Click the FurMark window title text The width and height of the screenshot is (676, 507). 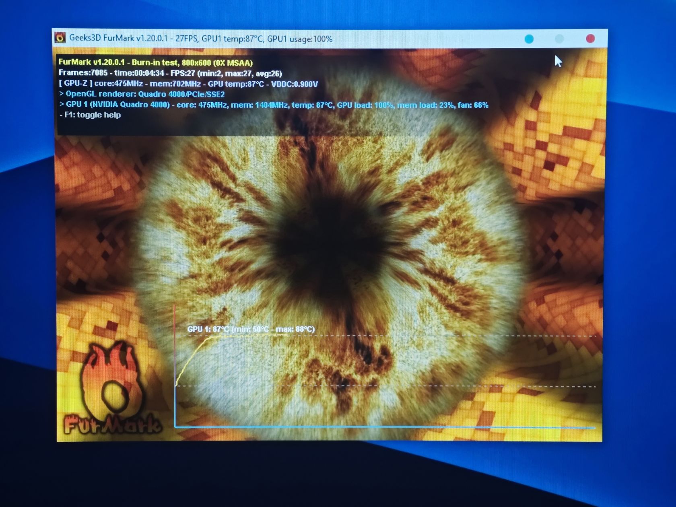click(x=201, y=39)
